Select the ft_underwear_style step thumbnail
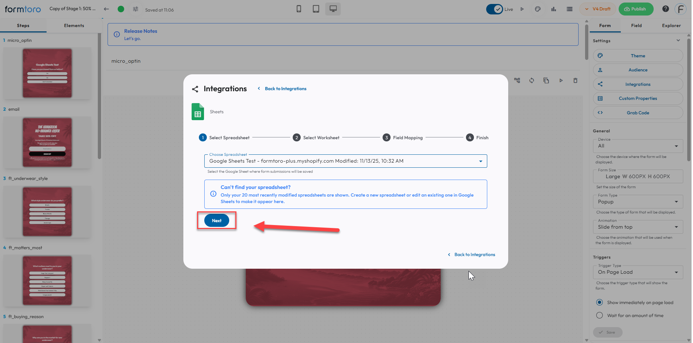This screenshot has height=343, width=693. [x=47, y=212]
